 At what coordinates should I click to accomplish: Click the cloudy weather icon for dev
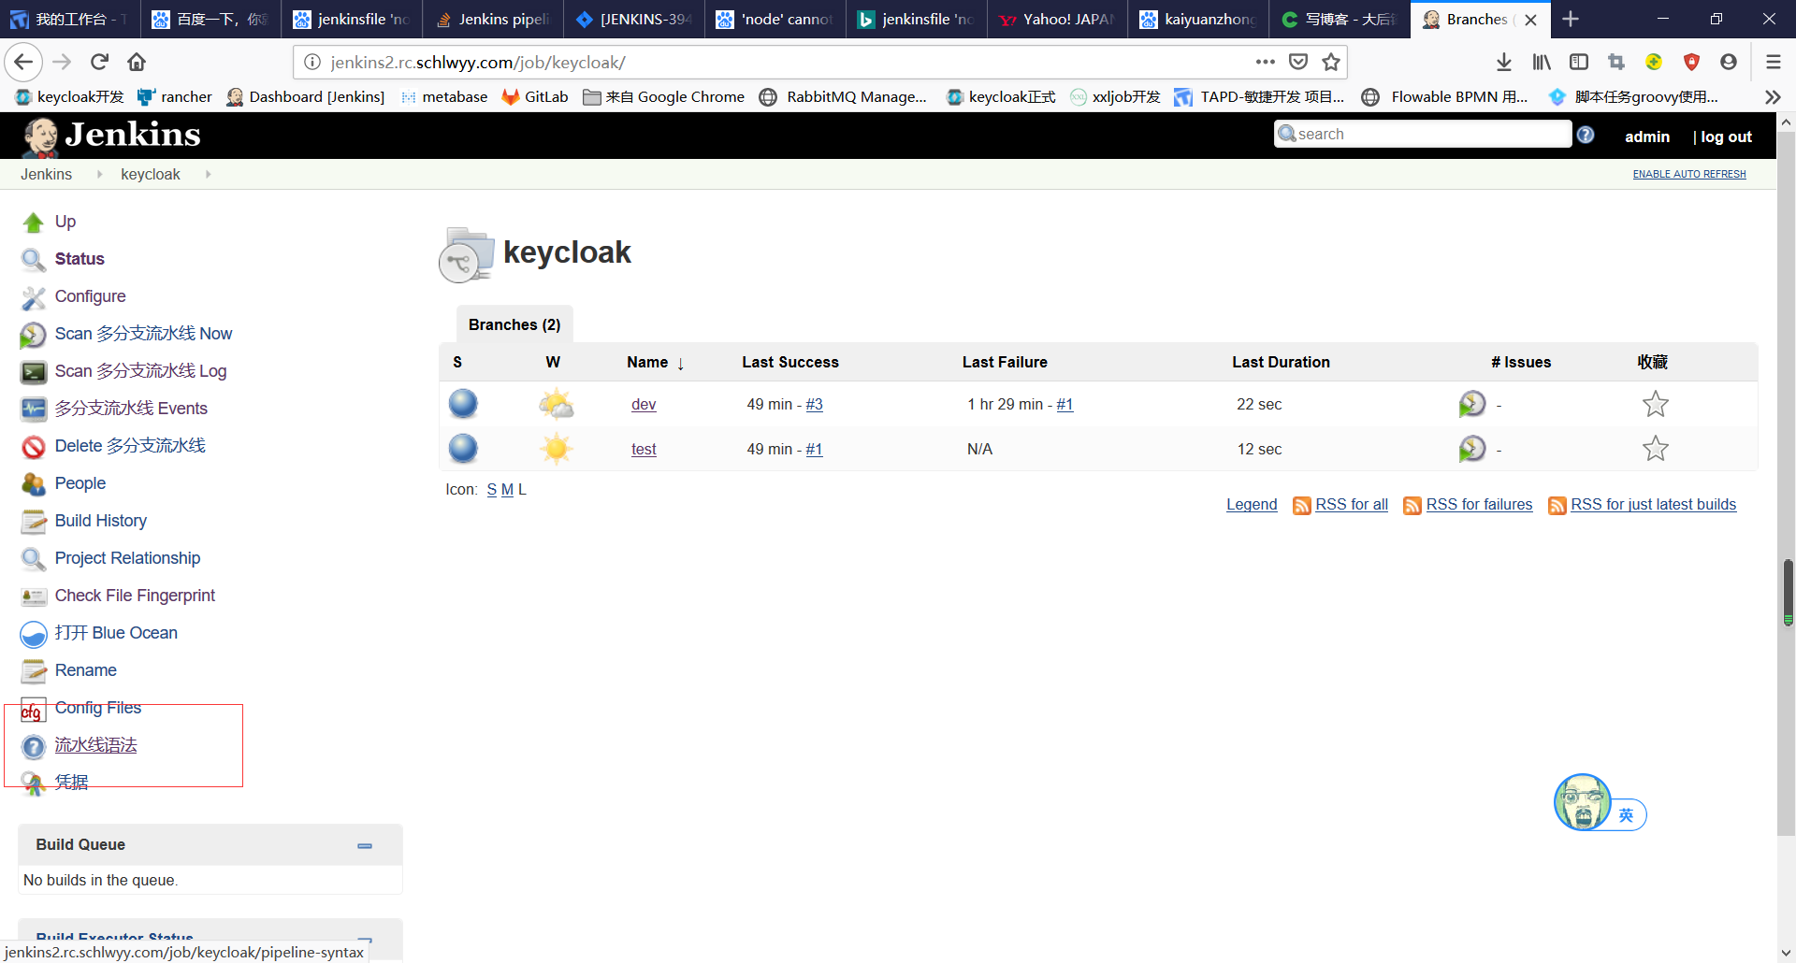click(x=557, y=404)
